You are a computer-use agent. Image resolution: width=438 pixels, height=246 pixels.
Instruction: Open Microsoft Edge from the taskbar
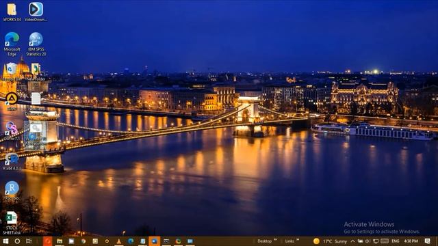pyautogui.click(x=131, y=241)
